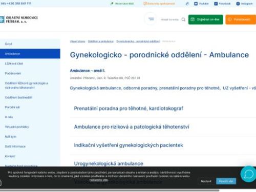Select Lůžková část in sidebar
The image size is (256, 192).
(x=30, y=63)
